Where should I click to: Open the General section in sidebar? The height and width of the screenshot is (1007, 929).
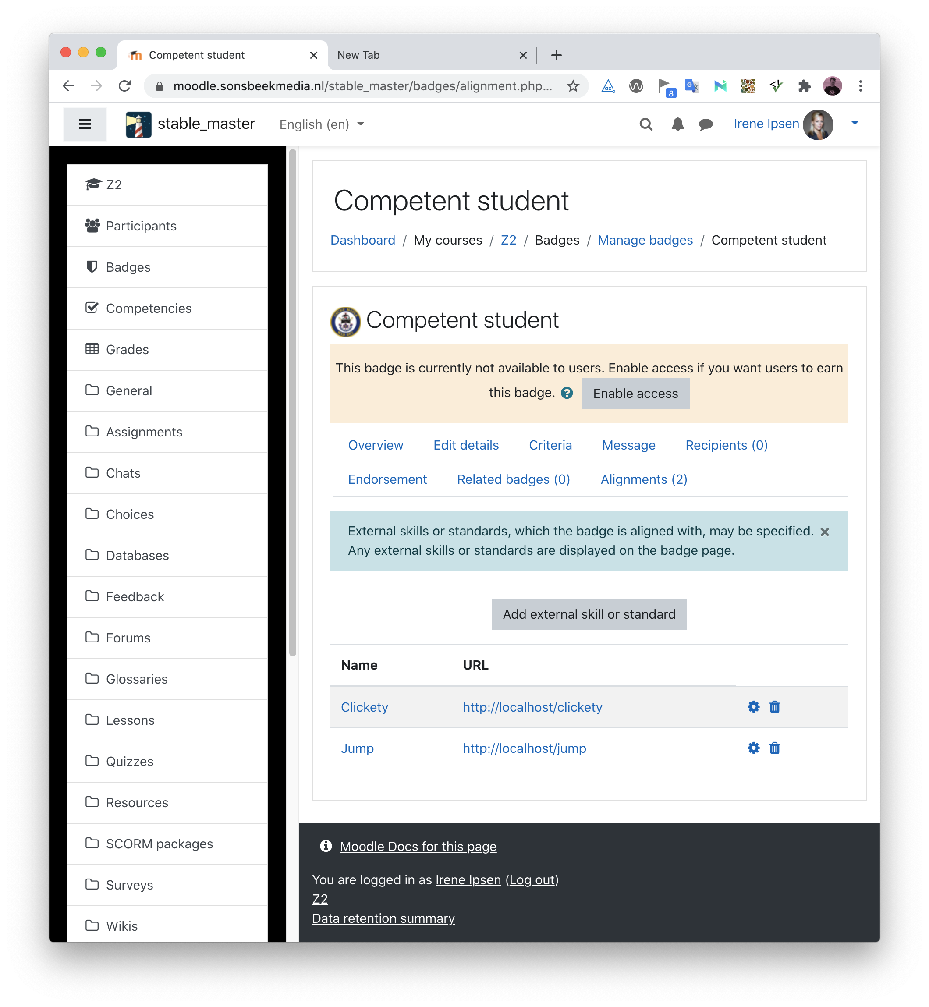coord(167,390)
